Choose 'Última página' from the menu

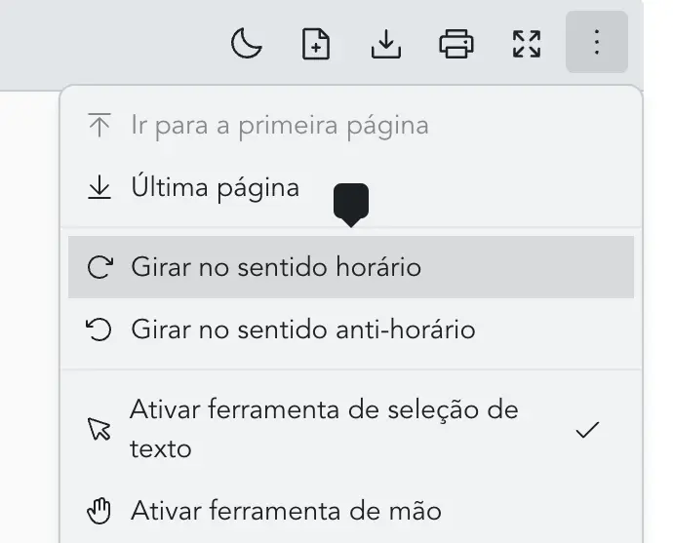(x=215, y=187)
